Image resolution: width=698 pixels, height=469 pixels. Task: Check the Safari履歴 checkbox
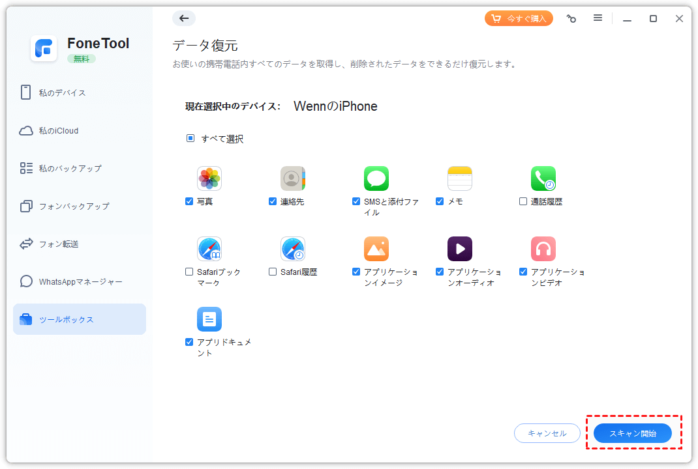click(x=273, y=272)
